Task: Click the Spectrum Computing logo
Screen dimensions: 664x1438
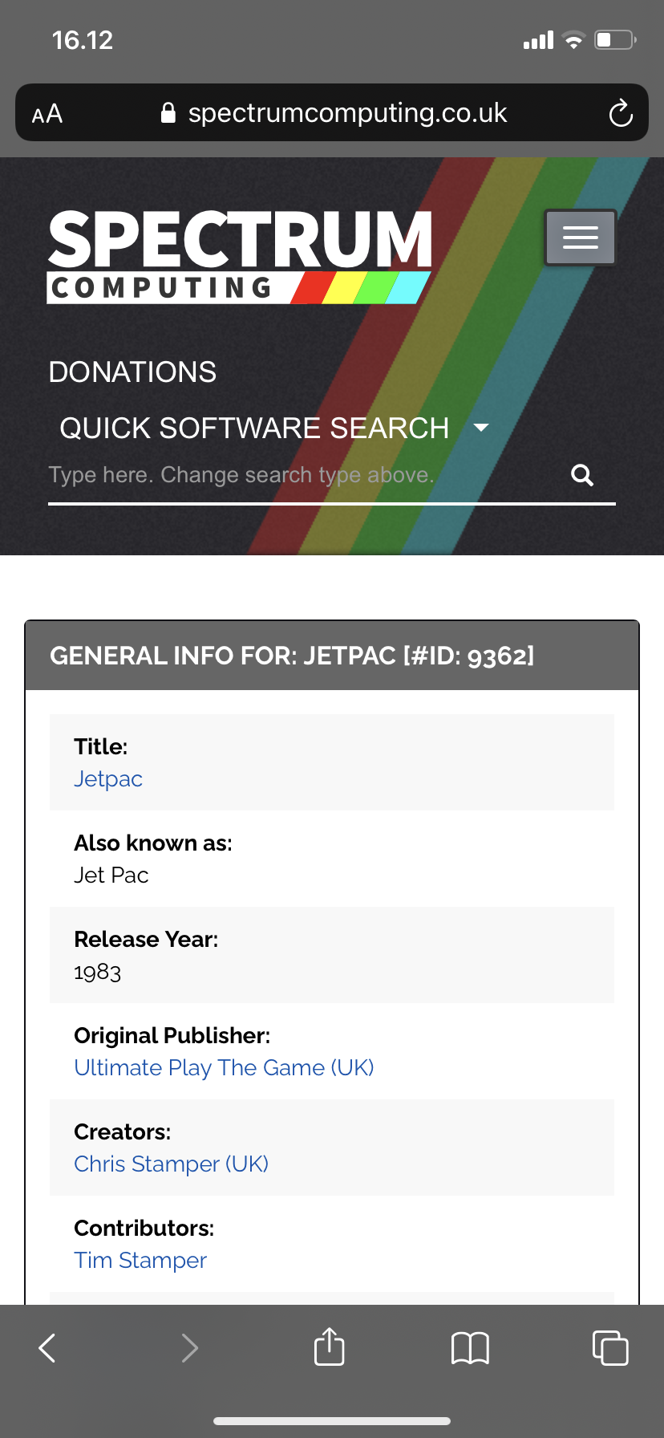Action: coord(241,257)
